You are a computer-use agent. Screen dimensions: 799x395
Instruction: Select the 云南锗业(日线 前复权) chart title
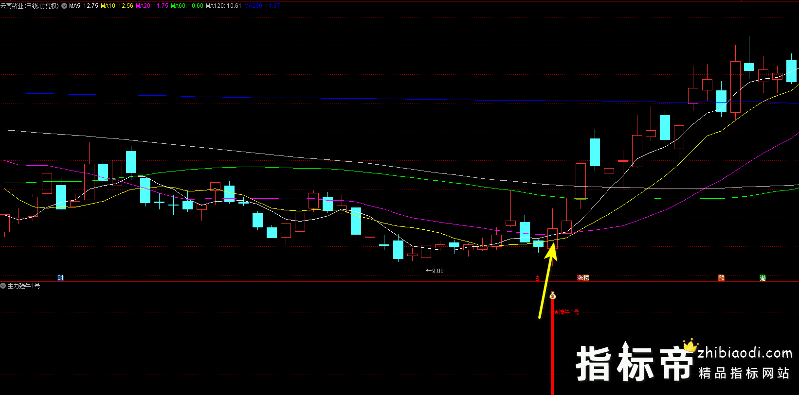[x=30, y=6]
